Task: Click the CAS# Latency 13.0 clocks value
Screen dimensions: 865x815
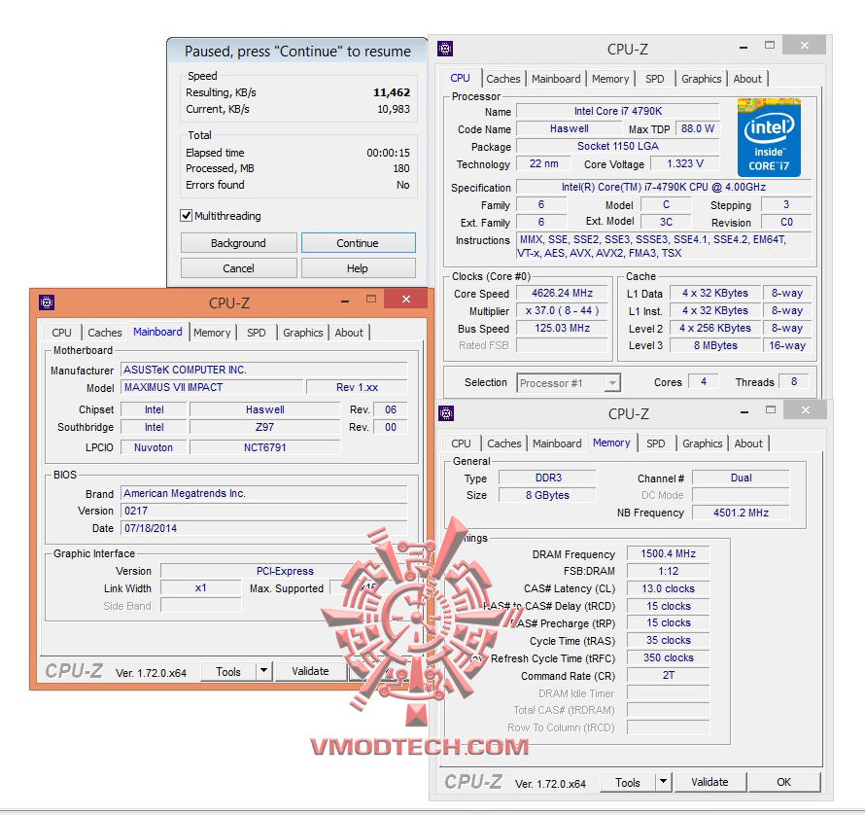Action: 668,588
